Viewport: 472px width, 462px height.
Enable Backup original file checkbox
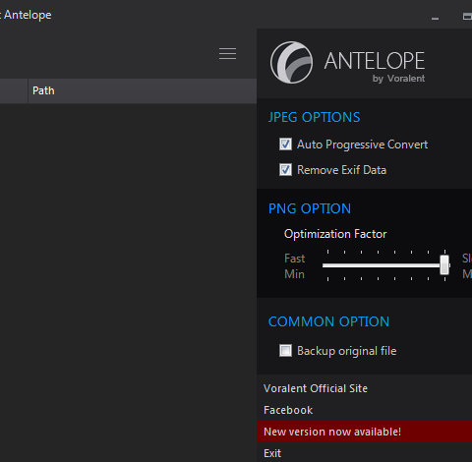tap(285, 351)
